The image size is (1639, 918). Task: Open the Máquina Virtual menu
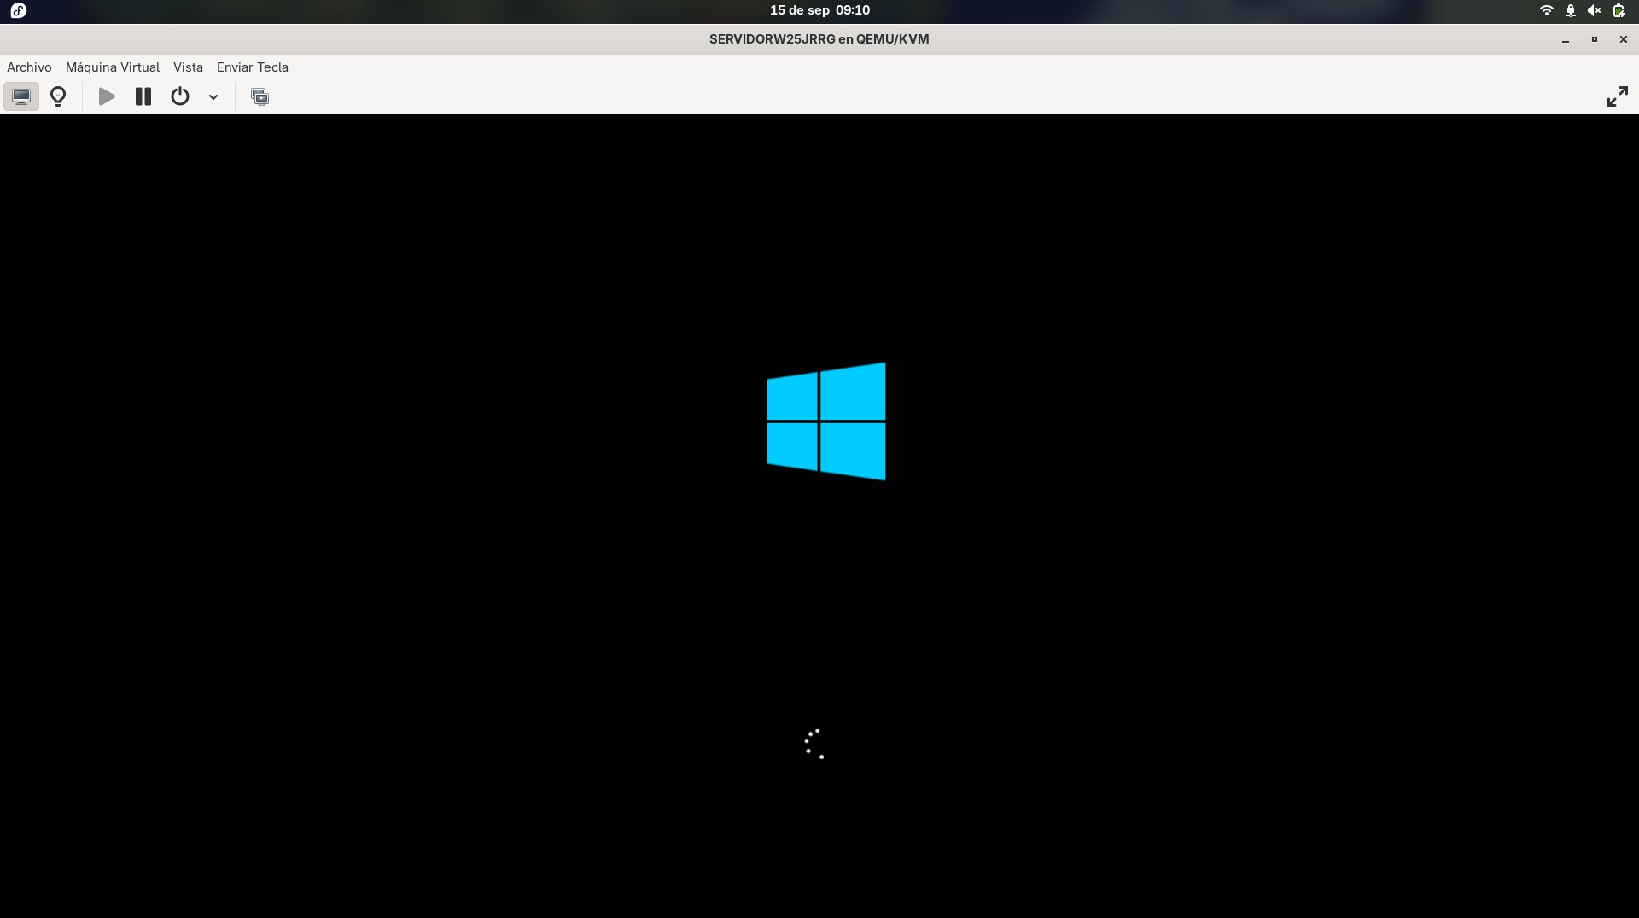click(x=113, y=67)
